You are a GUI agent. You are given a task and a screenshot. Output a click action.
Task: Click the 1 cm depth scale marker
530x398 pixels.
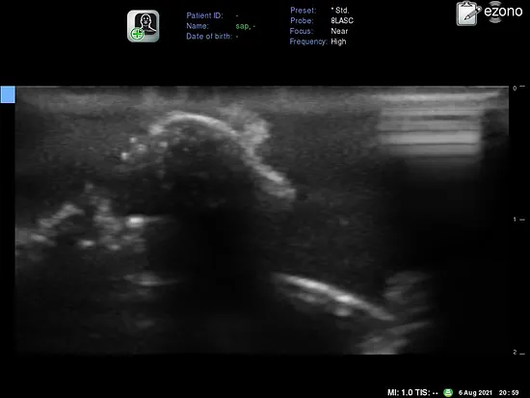click(518, 220)
